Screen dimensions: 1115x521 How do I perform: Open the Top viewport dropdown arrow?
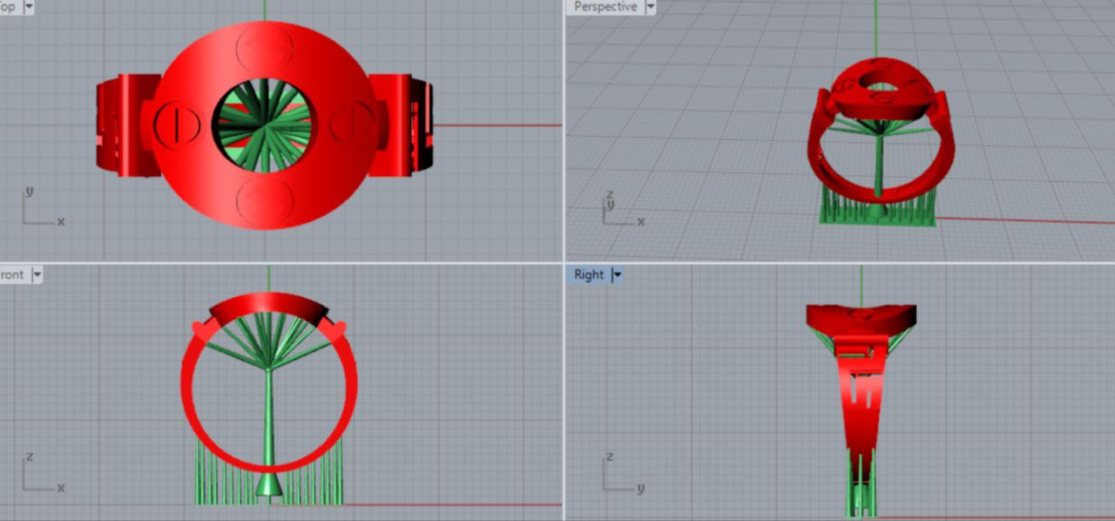click(29, 7)
